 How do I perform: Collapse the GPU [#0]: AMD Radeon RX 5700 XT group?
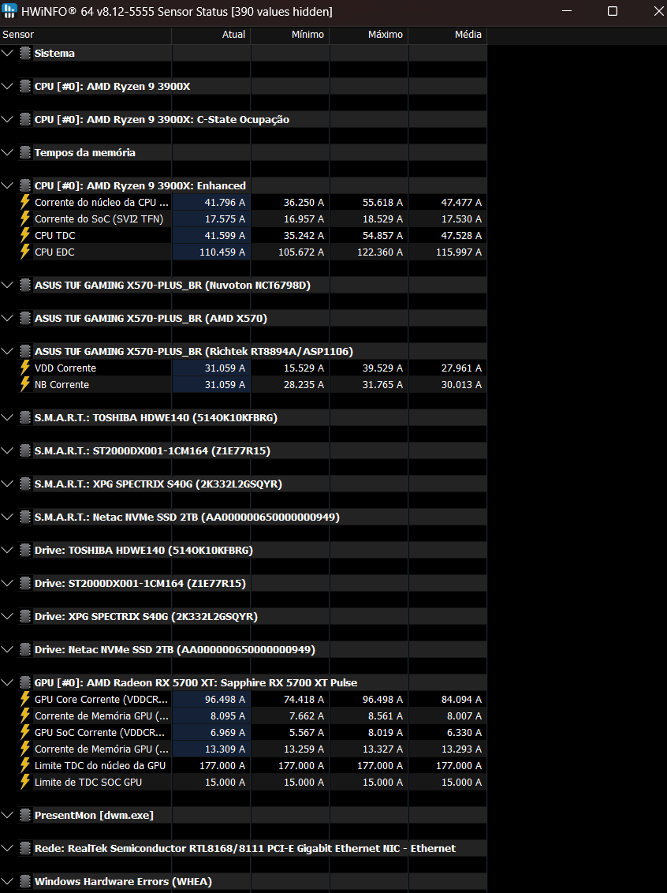[7, 682]
